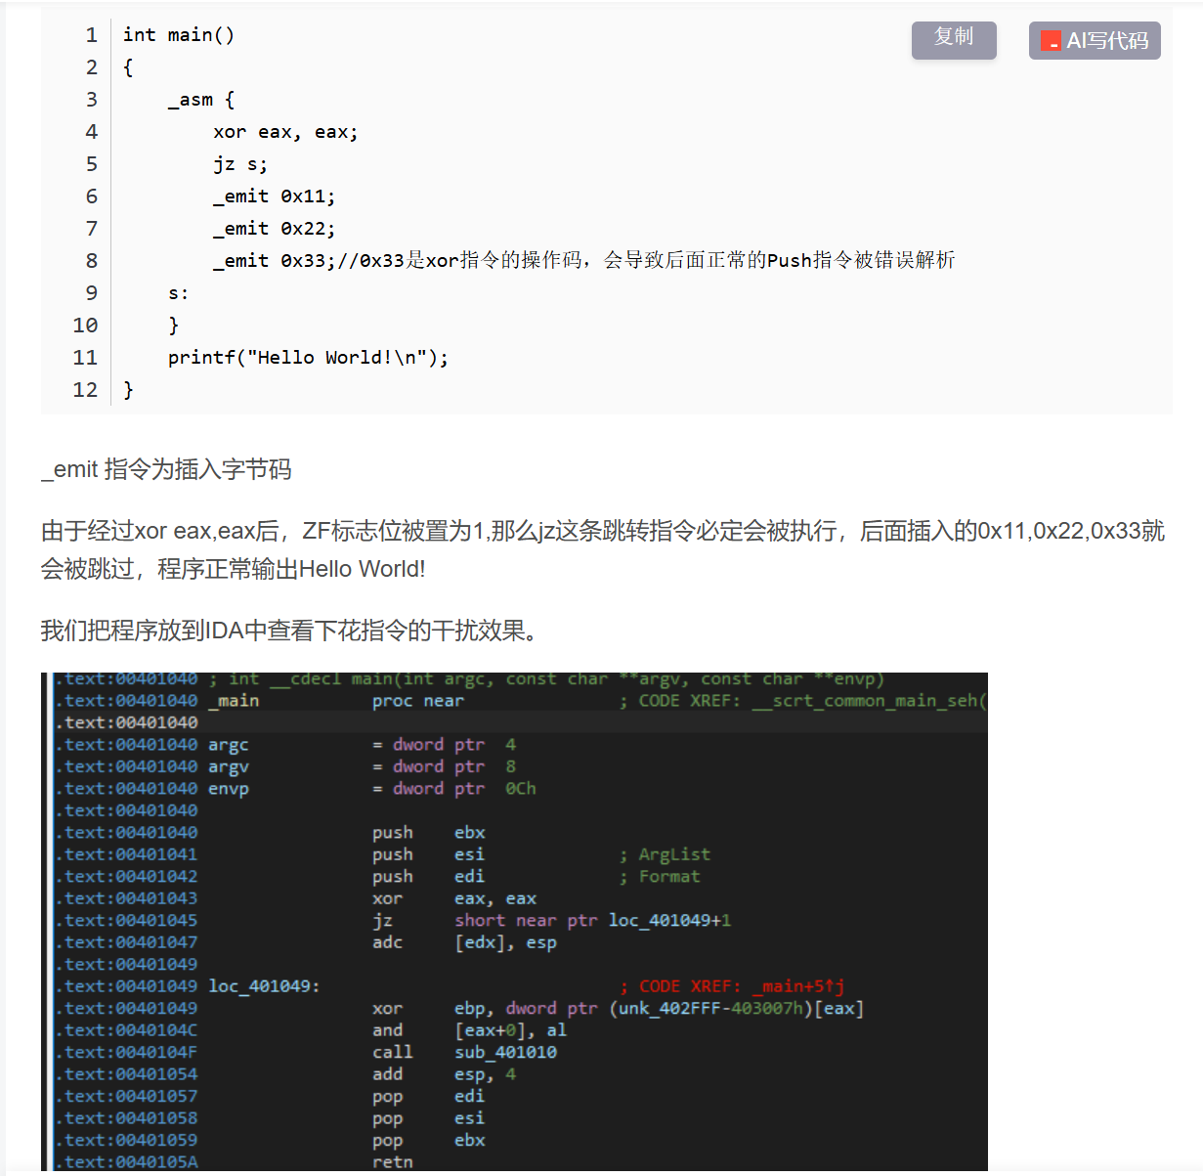This screenshot has width=1203, height=1176.
Task: Click the 'int main()' code line
Action: pyautogui.click(x=179, y=35)
